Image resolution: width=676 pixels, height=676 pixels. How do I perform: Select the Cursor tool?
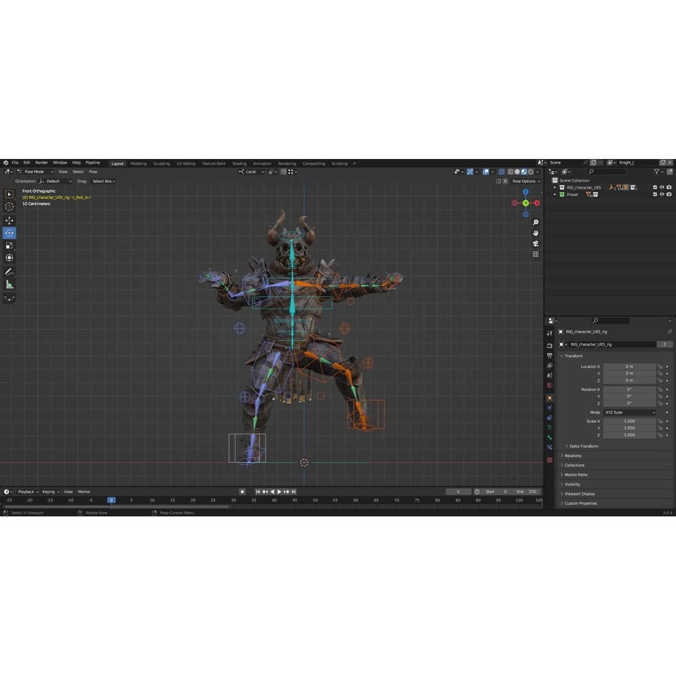tap(9, 207)
